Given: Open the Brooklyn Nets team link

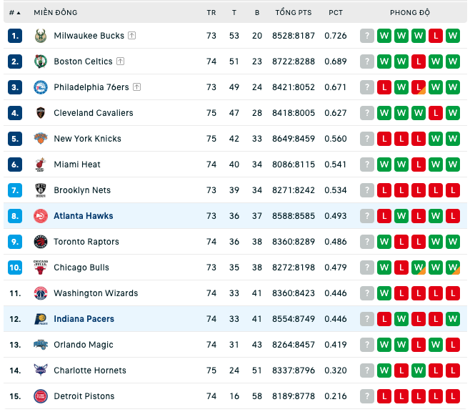Looking at the screenshot, I should [82, 190].
